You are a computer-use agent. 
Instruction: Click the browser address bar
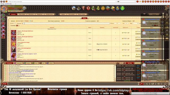click(x=62, y=2)
